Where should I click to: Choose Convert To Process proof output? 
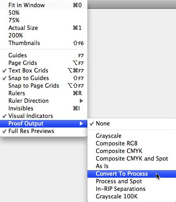[132, 174]
